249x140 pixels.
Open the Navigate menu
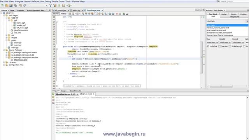19,2
